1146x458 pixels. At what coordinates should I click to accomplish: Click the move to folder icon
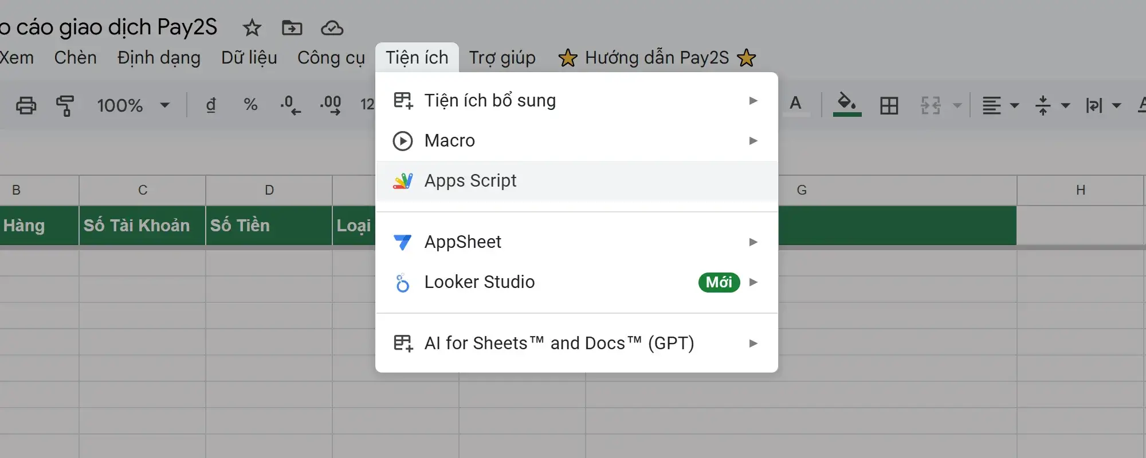click(292, 27)
